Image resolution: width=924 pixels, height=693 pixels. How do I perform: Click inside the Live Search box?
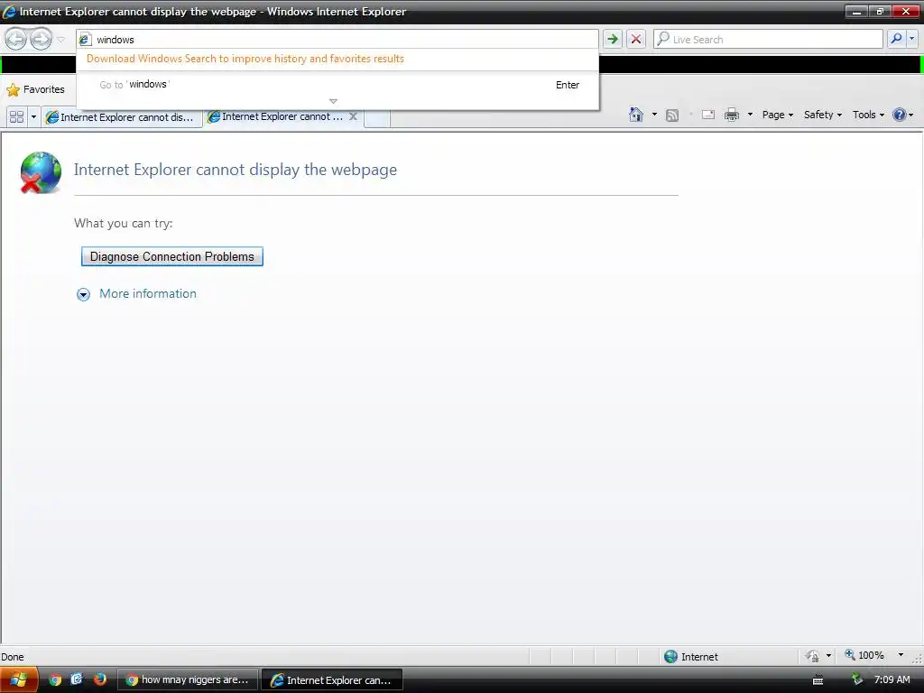pyautogui.click(x=768, y=40)
